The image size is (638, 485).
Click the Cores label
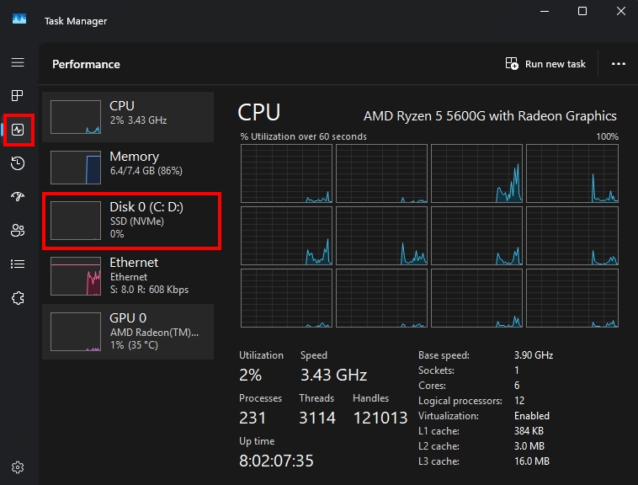coord(432,386)
